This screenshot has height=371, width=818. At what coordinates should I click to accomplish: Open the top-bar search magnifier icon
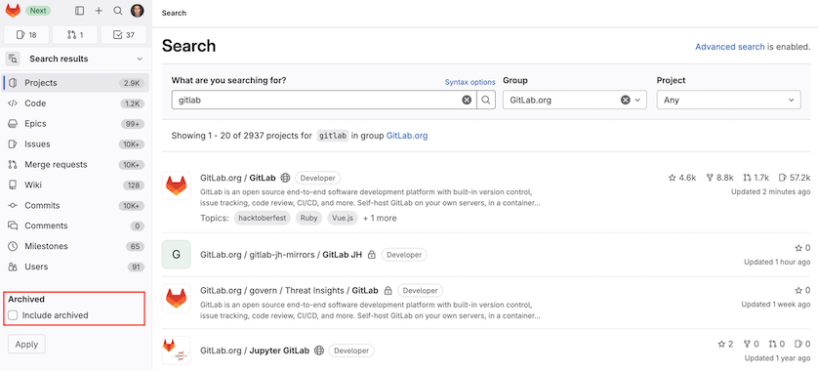118,11
